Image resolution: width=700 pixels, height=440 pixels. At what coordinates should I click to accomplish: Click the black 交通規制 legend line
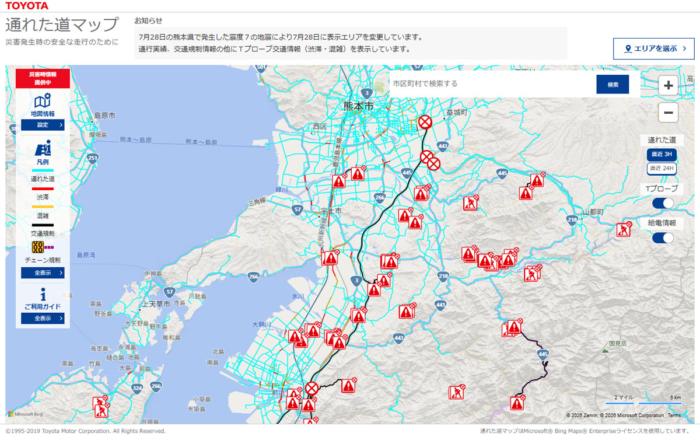pyautogui.click(x=43, y=225)
